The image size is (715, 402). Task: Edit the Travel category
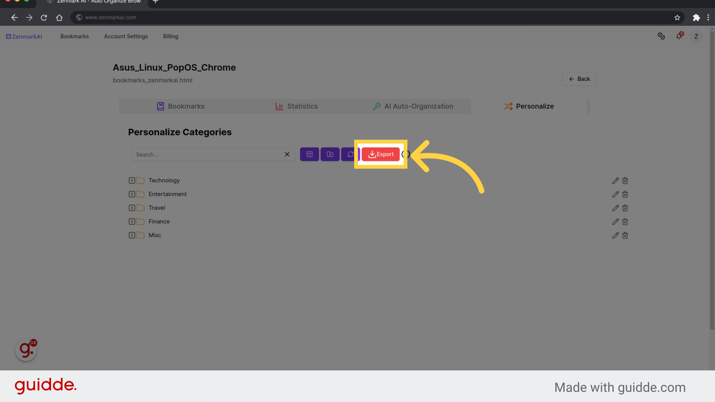pyautogui.click(x=615, y=208)
